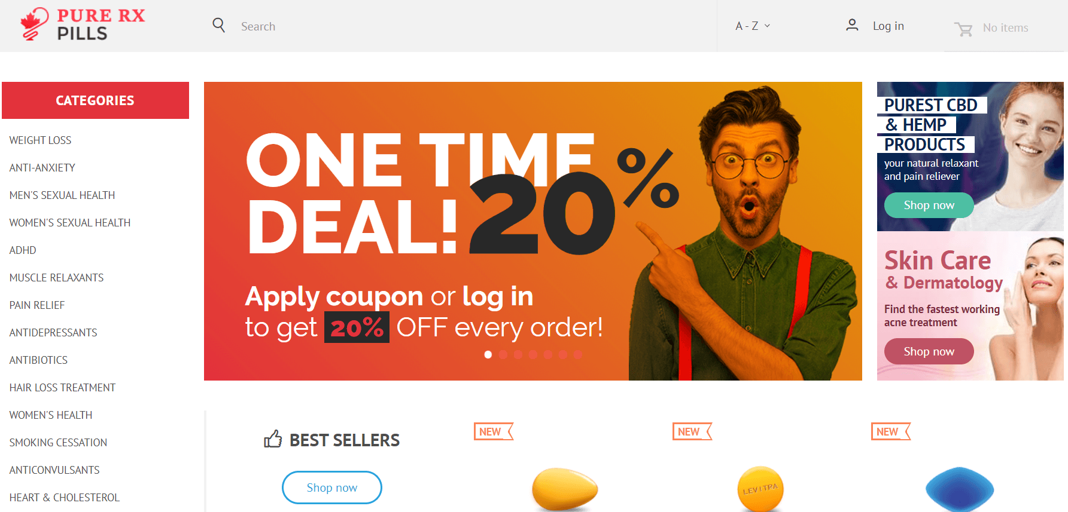Switch to the second banner slide dot
Image resolution: width=1068 pixels, height=512 pixels.
(x=503, y=355)
